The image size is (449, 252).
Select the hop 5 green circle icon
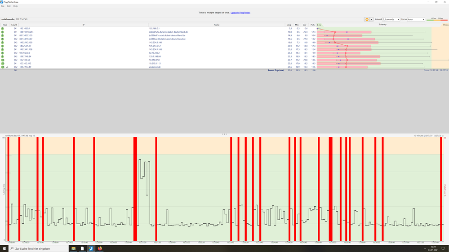[x=3, y=43]
